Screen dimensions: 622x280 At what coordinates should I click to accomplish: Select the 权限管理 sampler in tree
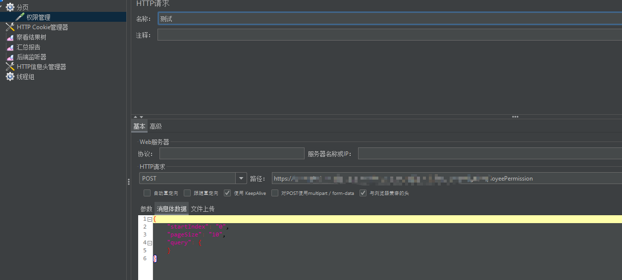coord(39,17)
